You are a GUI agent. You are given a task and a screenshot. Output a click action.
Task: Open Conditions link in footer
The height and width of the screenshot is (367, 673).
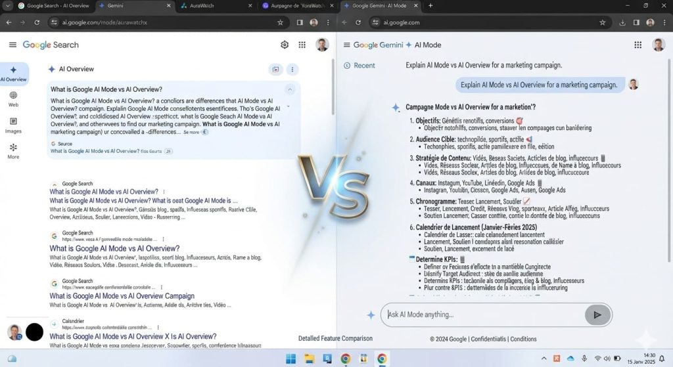(x=523, y=339)
